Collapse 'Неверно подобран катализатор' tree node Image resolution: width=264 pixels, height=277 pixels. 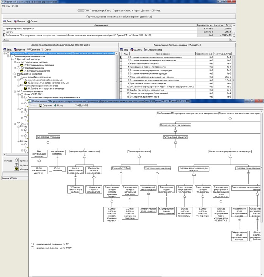click(x=14, y=77)
